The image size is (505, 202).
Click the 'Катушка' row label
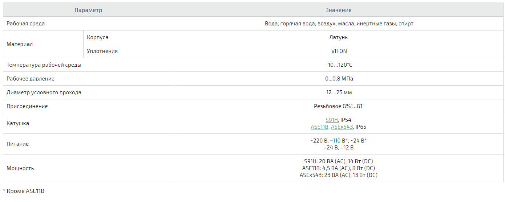[x=18, y=123]
